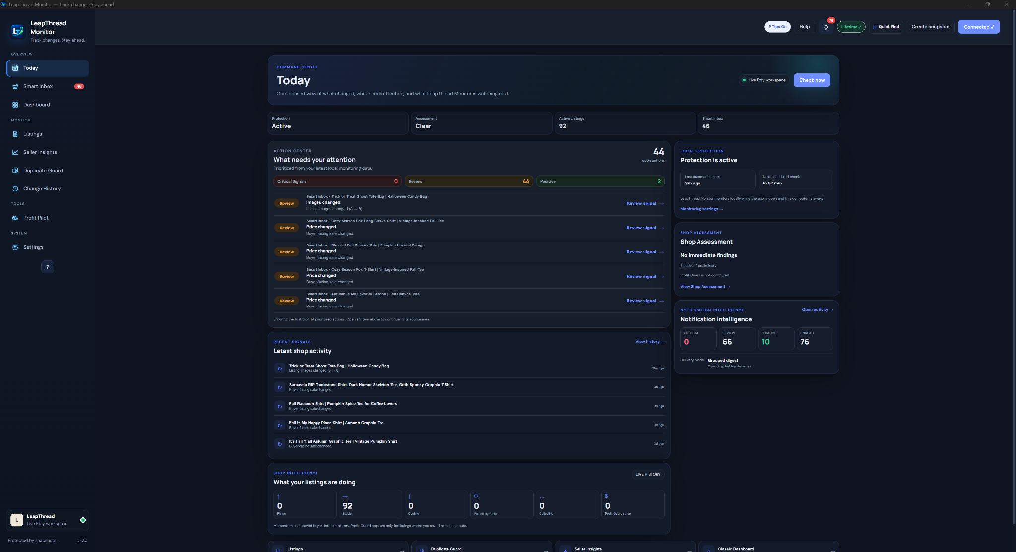This screenshot has height=552, width=1016.
Task: Click the Active Listings 92 summary card
Action: pos(625,123)
